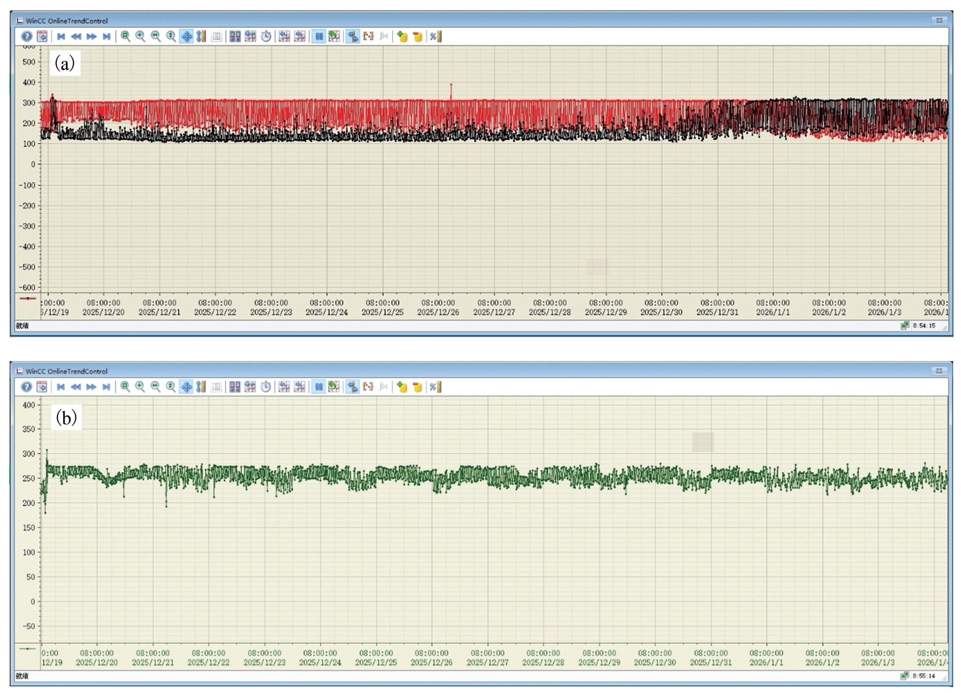961x700 pixels.
Task: Define statistics area in top window
Action: pyautogui.click(x=368, y=36)
